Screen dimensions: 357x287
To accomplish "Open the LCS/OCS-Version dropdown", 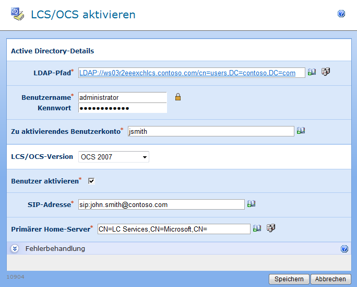I will click(114, 157).
